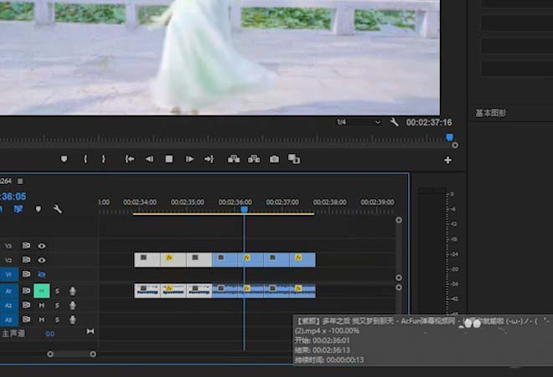
Task: Toggle sync lock on track A1
Action: [x=26, y=290]
